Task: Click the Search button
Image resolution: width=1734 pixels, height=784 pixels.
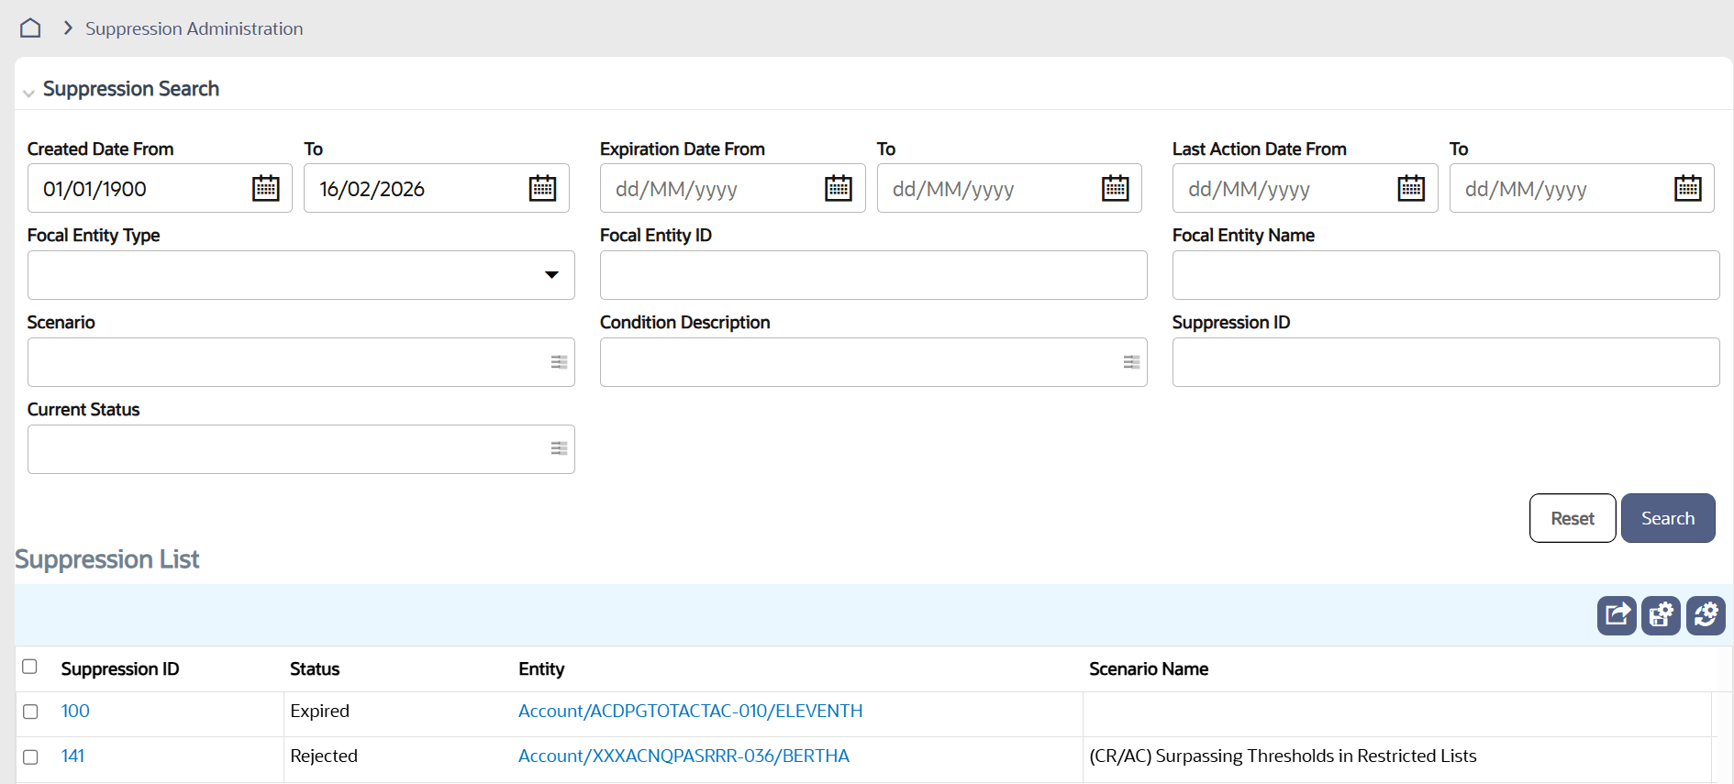Action: (x=1668, y=518)
